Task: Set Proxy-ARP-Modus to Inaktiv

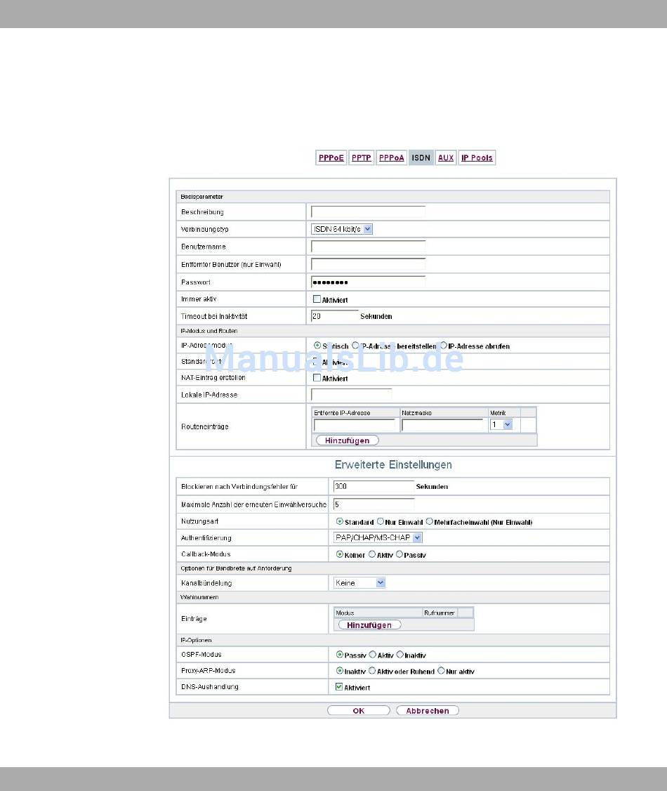Action: click(339, 670)
